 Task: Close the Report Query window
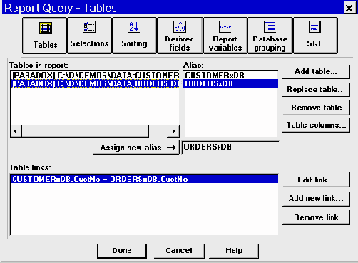pyautogui.click(x=349, y=9)
